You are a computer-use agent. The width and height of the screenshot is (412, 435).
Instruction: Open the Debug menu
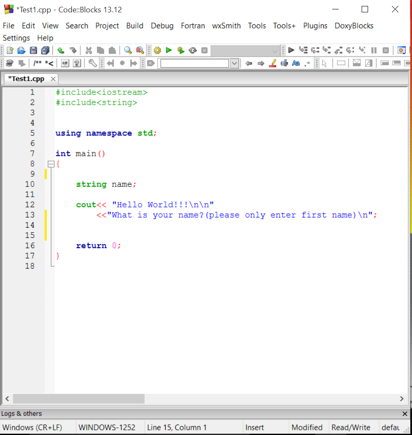pyautogui.click(x=162, y=26)
